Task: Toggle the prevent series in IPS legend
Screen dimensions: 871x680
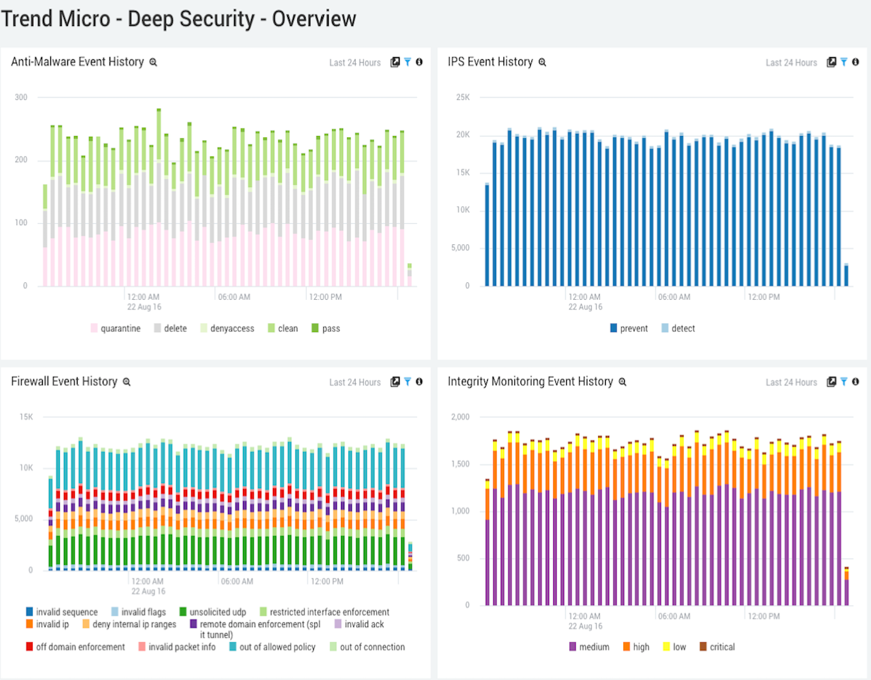Action: click(x=629, y=328)
